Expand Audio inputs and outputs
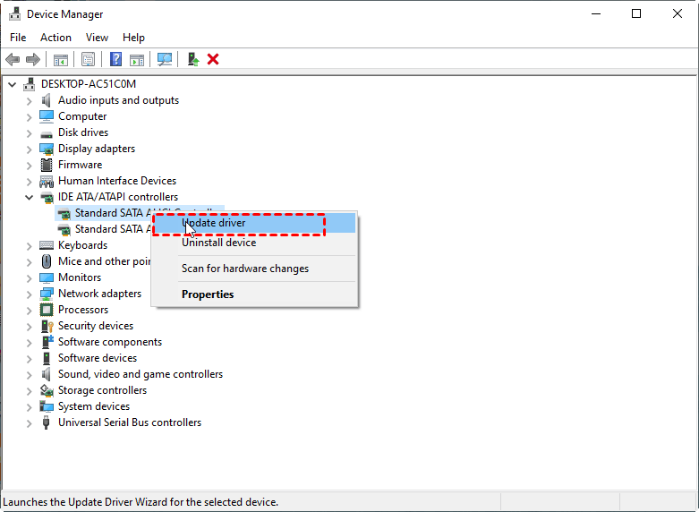The image size is (699, 512). (29, 101)
